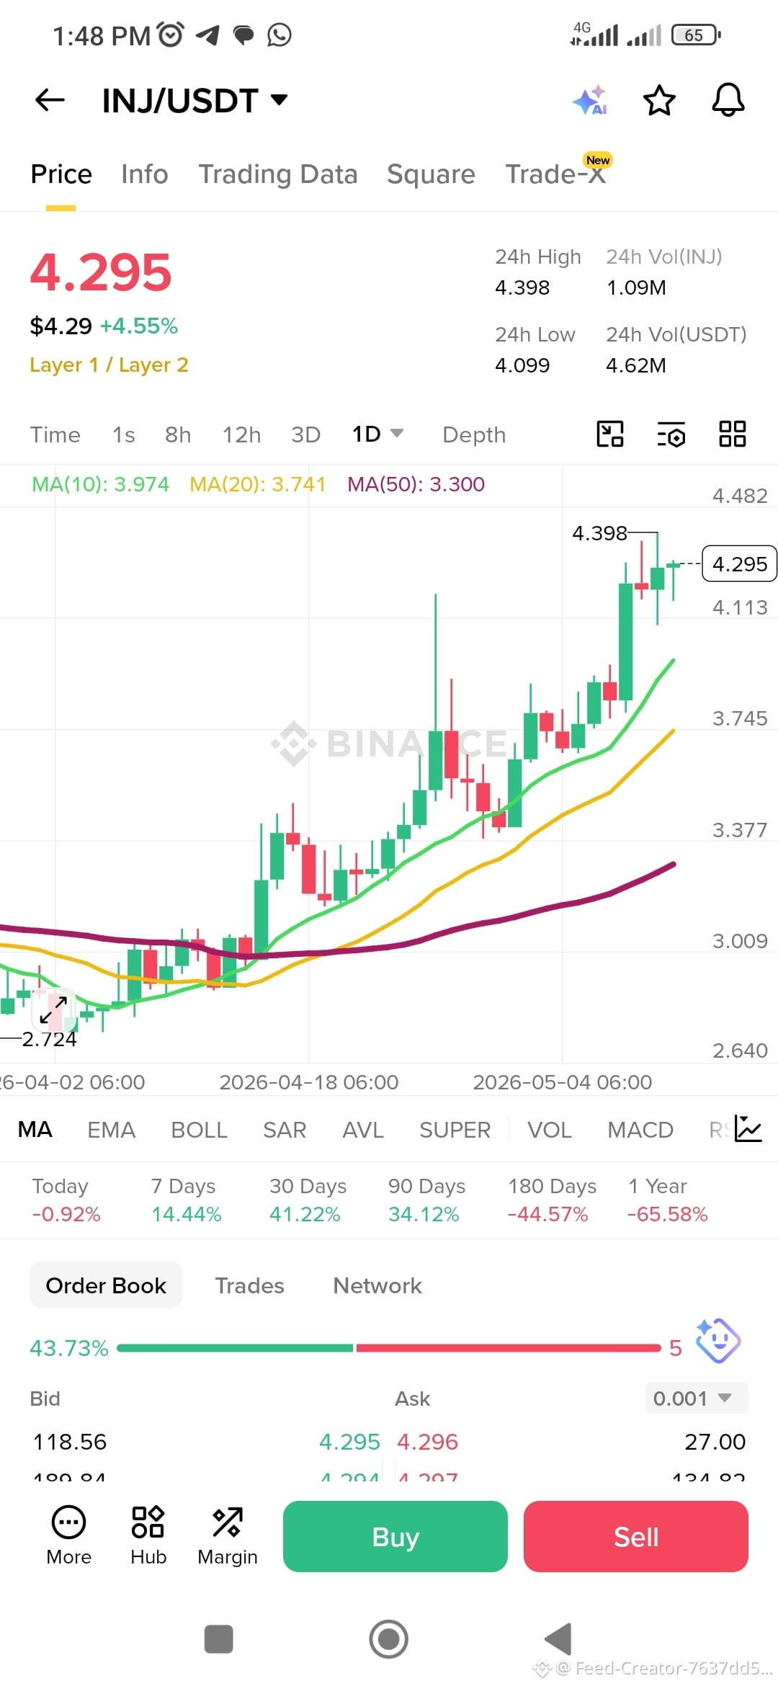Tap Android back triangle button

tap(558, 1639)
